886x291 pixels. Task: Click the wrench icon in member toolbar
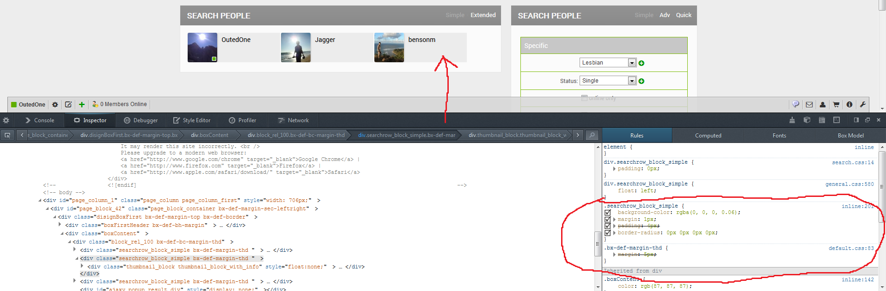pos(862,105)
